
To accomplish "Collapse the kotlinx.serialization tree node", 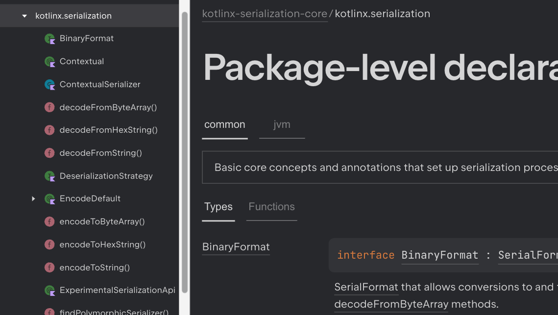I will [24, 16].
